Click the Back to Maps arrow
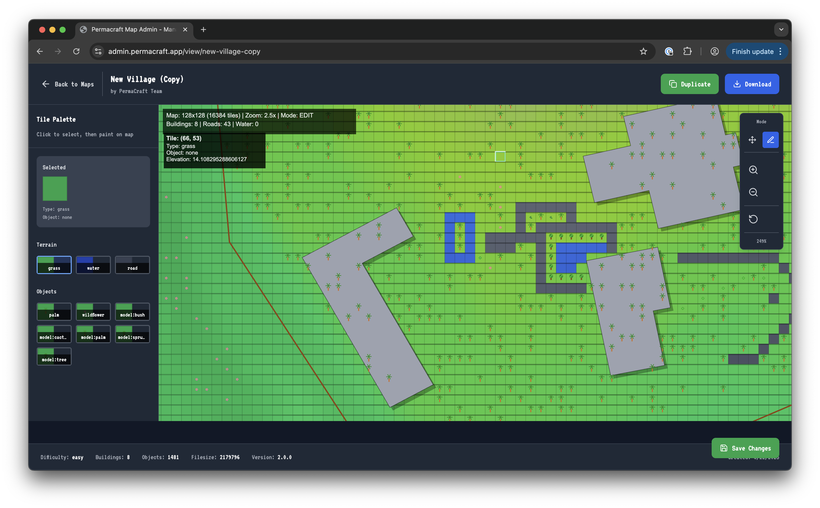Screen dimensions: 820x508 tap(46, 84)
